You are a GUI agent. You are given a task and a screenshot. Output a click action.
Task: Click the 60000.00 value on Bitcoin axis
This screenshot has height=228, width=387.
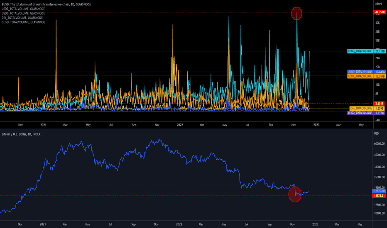click(379, 143)
